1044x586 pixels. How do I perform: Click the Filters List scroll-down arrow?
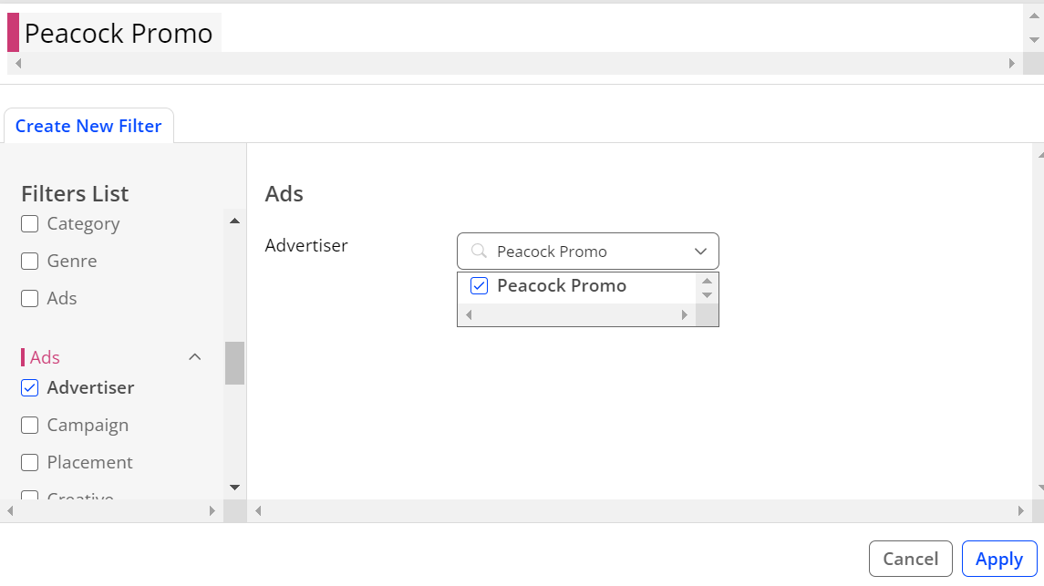[x=234, y=488]
